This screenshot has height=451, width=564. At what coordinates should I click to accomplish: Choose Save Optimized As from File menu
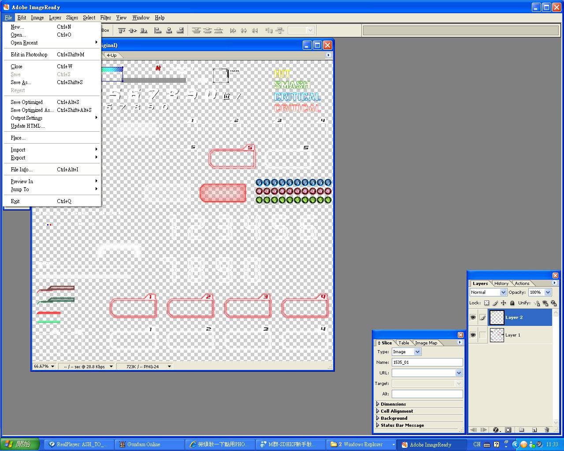click(32, 110)
